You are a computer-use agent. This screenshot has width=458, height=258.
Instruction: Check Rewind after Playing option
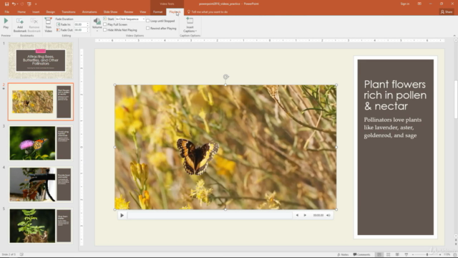[x=148, y=28]
